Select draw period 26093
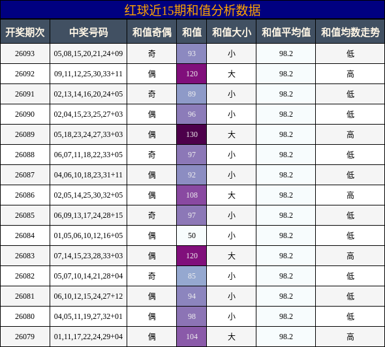Viewport: 385px width, 347px height. pos(25,53)
